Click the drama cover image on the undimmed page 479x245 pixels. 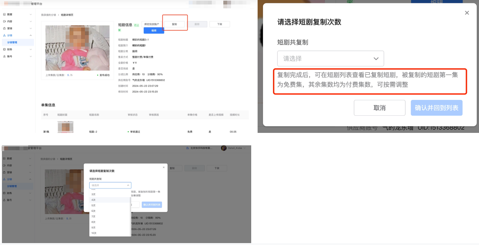point(78,48)
